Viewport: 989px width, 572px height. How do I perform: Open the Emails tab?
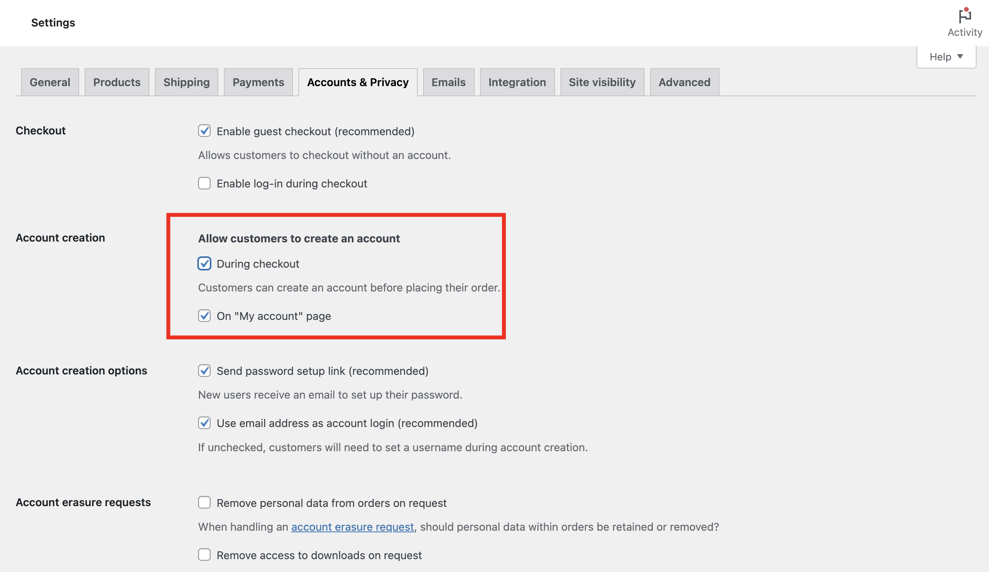pos(448,82)
